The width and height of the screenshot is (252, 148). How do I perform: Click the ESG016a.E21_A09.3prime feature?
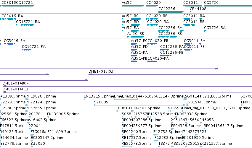32,135
